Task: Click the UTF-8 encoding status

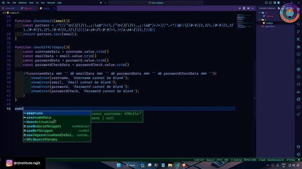Action: [x=219, y=160]
